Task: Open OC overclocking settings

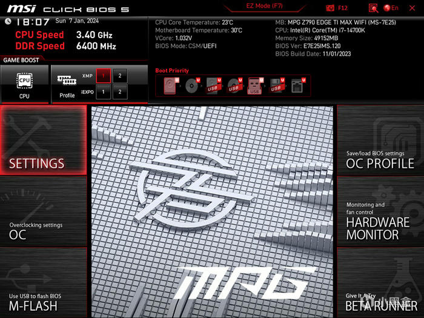Action: tap(43, 211)
